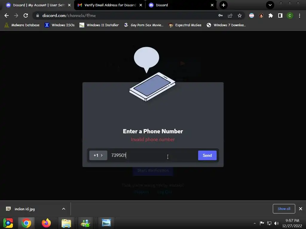Screen dimensions: 306x229
Task: Reload the Discord page
Action: 26,16
